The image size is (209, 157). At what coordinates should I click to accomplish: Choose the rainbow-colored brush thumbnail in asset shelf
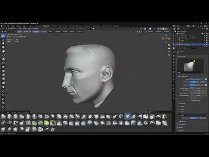click(x=47, y=123)
